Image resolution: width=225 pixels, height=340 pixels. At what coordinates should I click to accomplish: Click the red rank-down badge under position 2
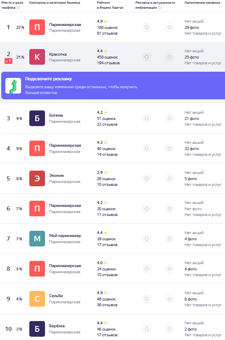click(x=9, y=61)
